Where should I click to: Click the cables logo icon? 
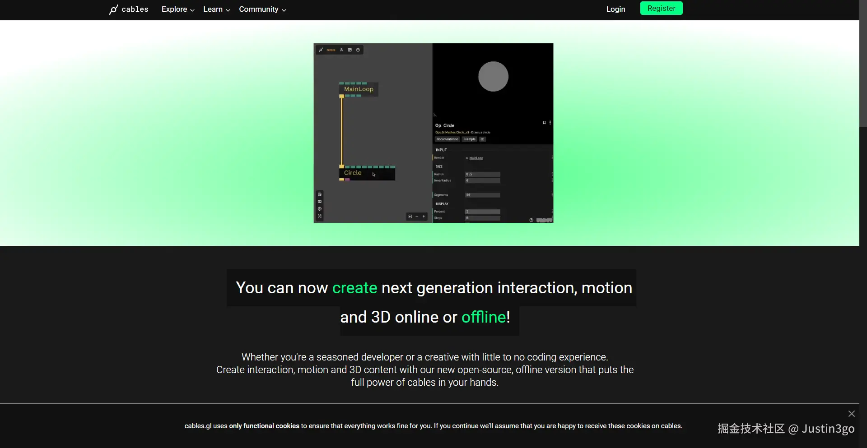113,9
